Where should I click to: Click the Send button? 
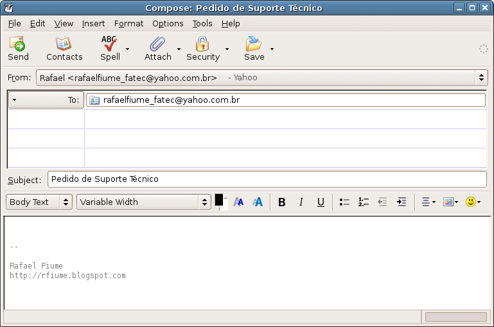click(x=18, y=49)
